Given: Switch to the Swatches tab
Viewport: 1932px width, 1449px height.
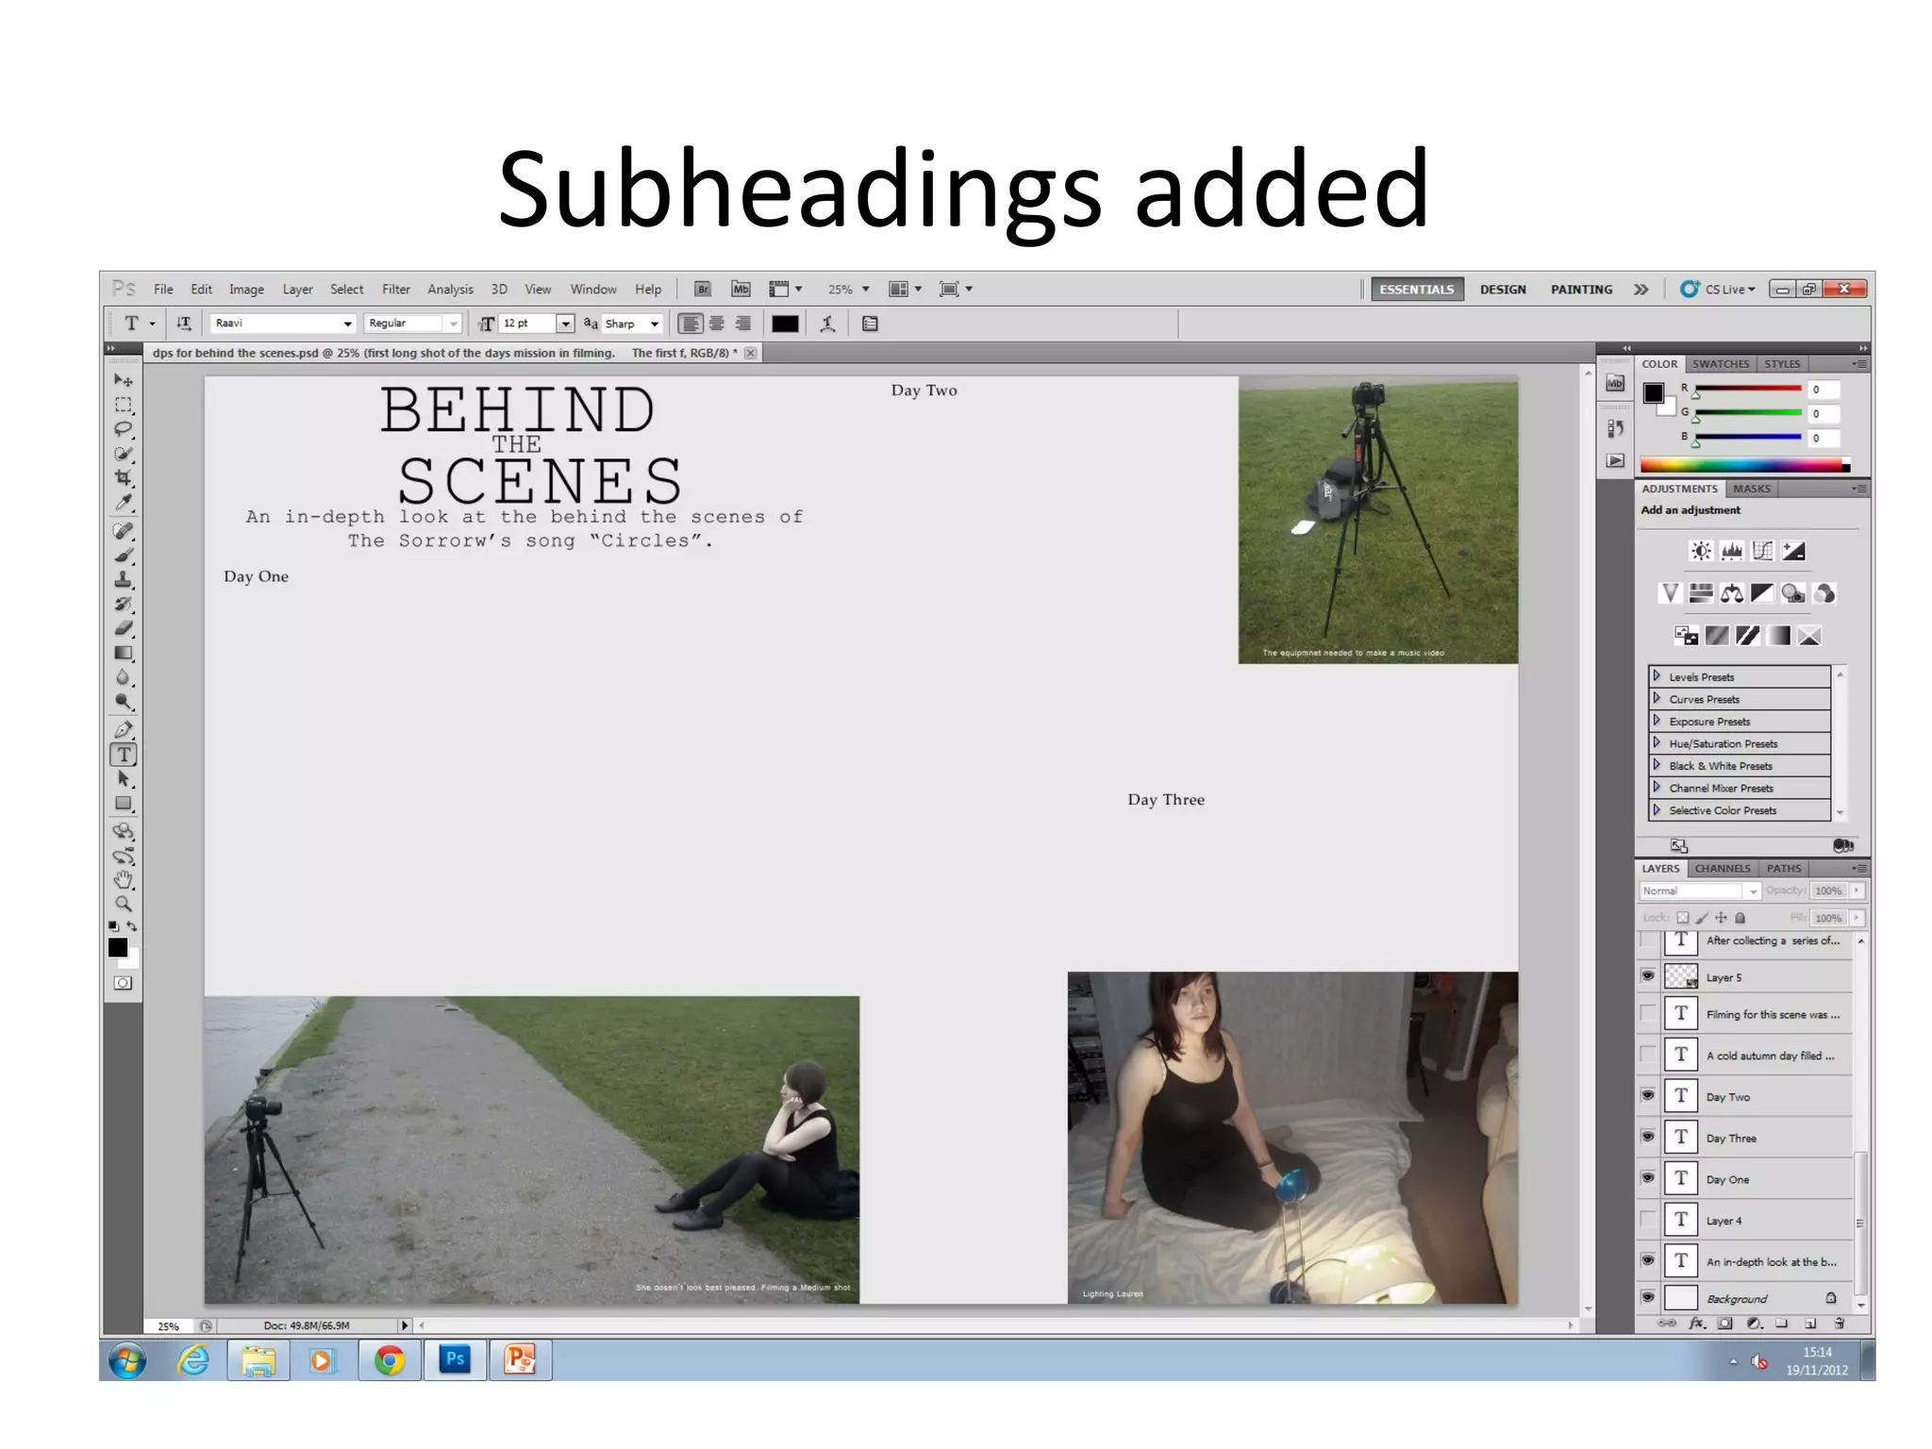Looking at the screenshot, I should [x=1720, y=364].
